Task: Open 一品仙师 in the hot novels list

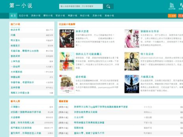Action: tap(15, 66)
